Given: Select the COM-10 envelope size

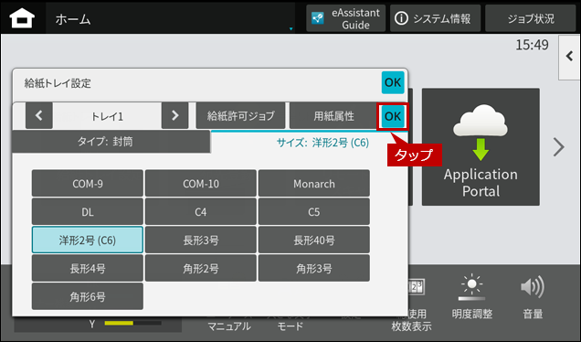Looking at the screenshot, I should coord(201,183).
